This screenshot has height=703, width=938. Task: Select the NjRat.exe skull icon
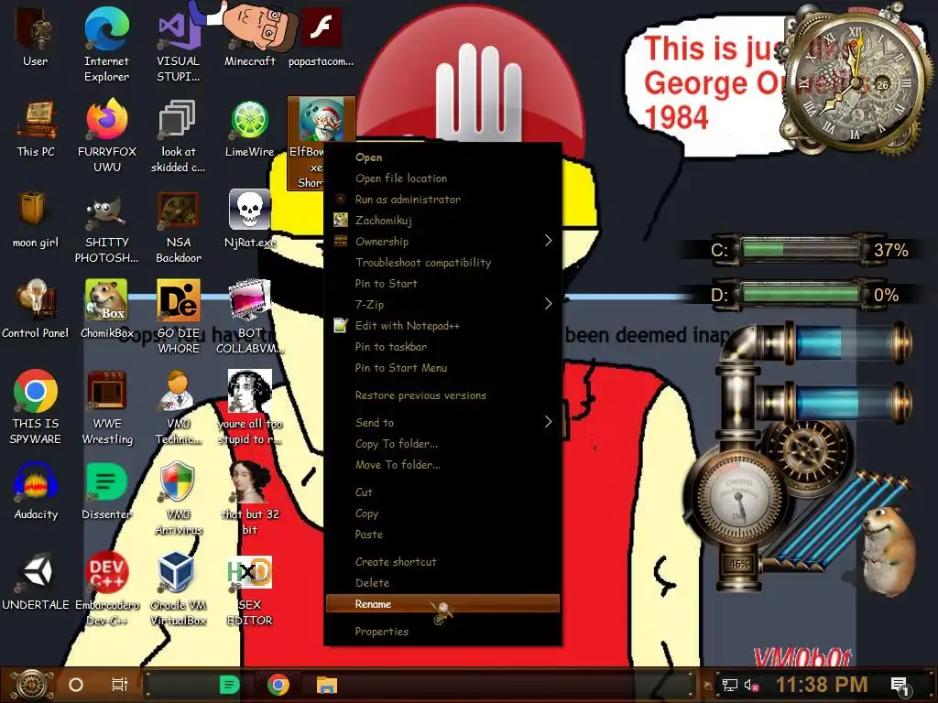click(x=249, y=219)
